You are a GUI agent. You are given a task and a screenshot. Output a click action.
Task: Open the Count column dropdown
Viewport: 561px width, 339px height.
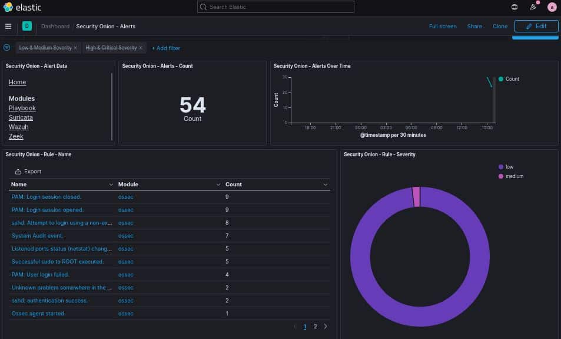(x=325, y=184)
